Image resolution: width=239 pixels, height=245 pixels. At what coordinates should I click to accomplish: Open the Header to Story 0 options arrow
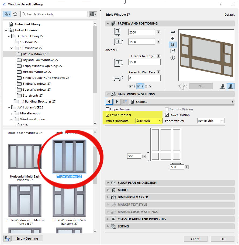click(x=158, y=56)
